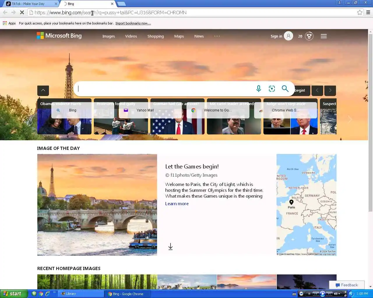Open the Microsoft Rewards trophy icon
373x298 pixels.
coord(309,36)
